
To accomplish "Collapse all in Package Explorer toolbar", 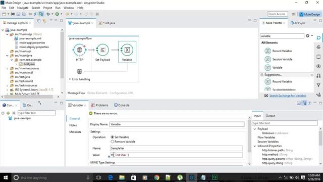I will pyautogui.click(x=39, y=21).
